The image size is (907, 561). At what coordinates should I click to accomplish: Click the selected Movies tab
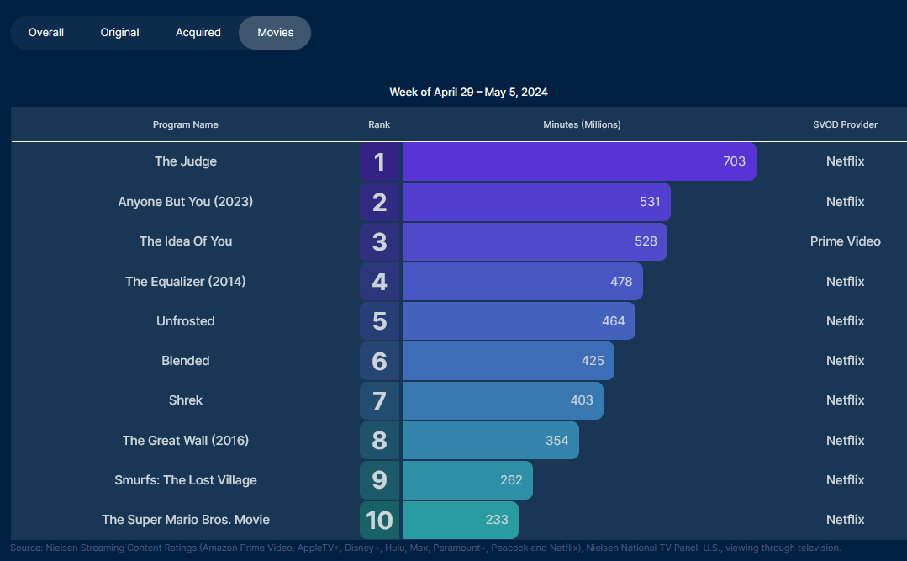(275, 33)
